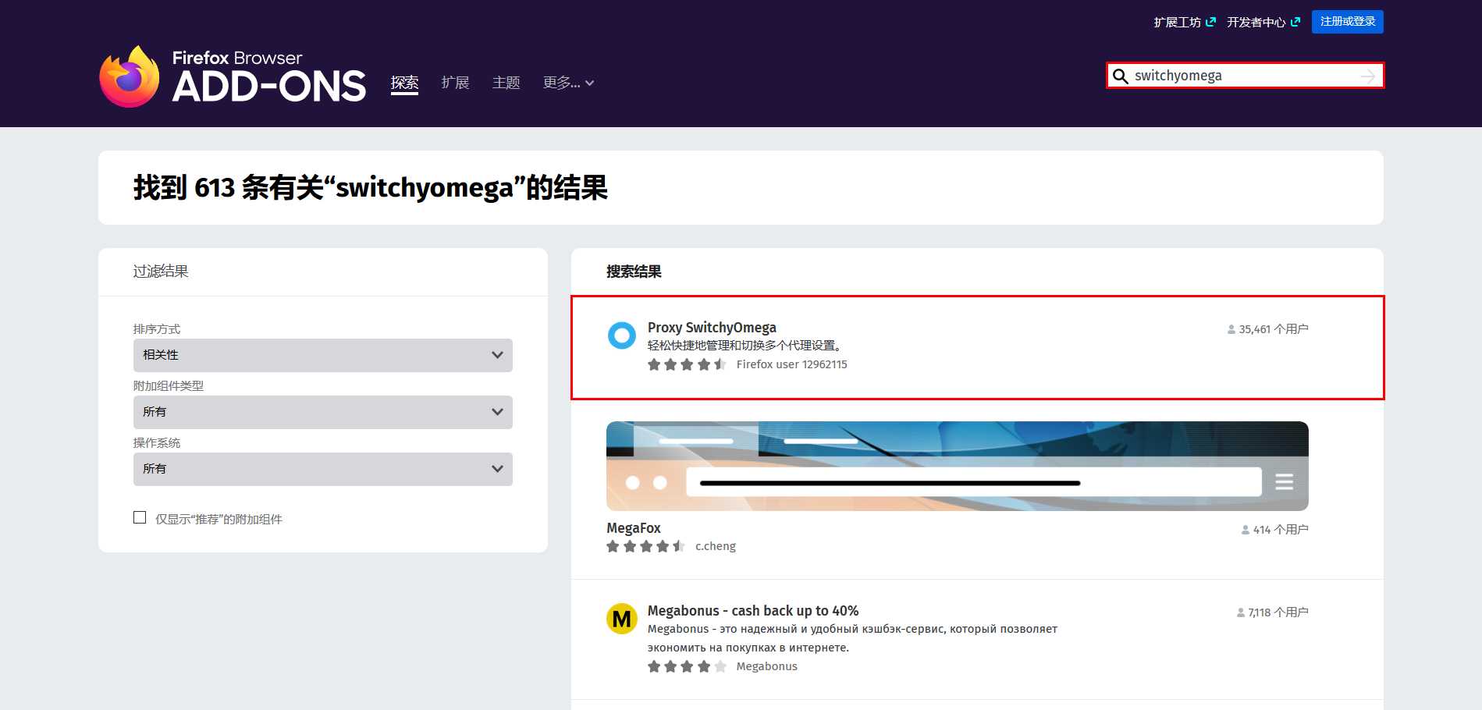Click the search magnifier icon

coord(1120,76)
